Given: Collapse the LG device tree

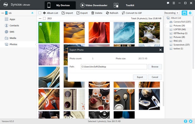Looking at the screenshot, I should tap(3, 13).
